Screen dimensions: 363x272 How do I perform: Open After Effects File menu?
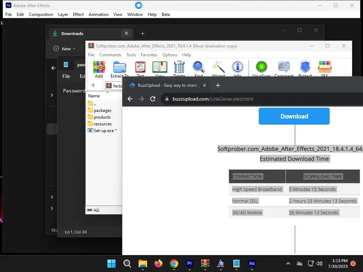pos(9,14)
